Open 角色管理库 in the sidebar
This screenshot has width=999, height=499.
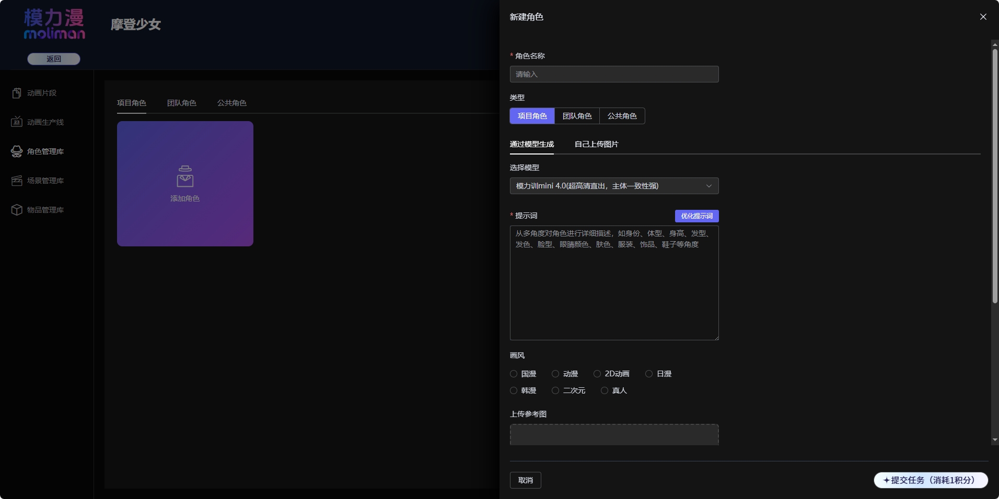coord(45,151)
